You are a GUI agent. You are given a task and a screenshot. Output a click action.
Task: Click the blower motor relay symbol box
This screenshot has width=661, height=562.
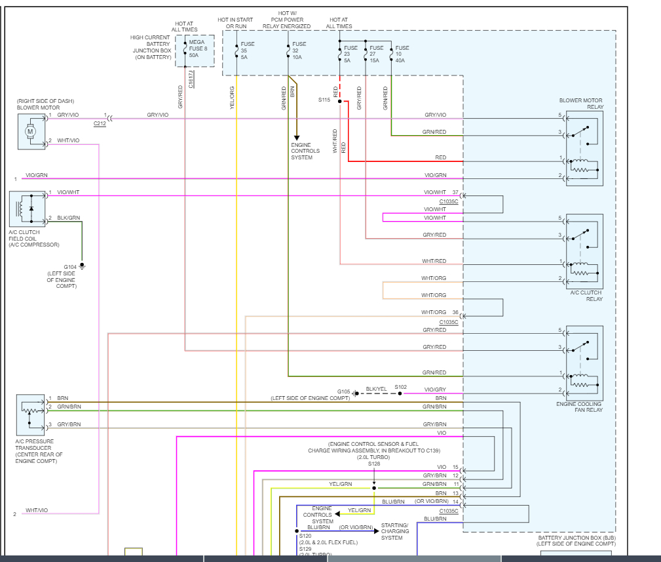point(584,148)
